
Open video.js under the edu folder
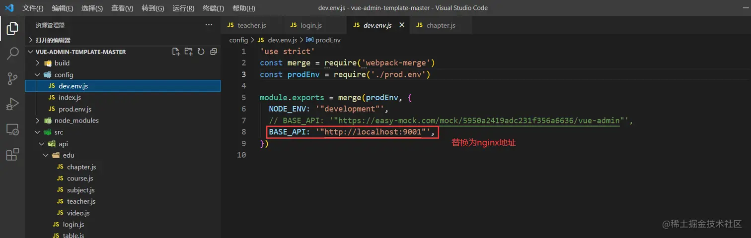coord(78,213)
